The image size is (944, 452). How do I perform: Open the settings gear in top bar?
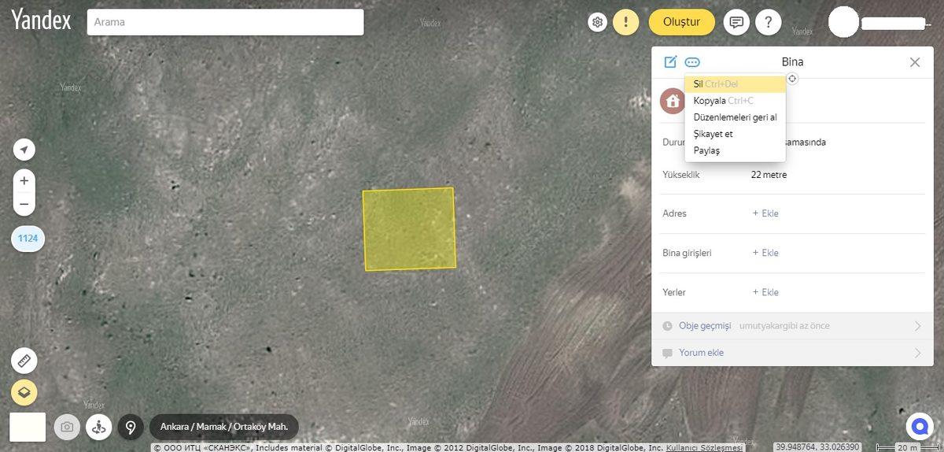pyautogui.click(x=598, y=22)
